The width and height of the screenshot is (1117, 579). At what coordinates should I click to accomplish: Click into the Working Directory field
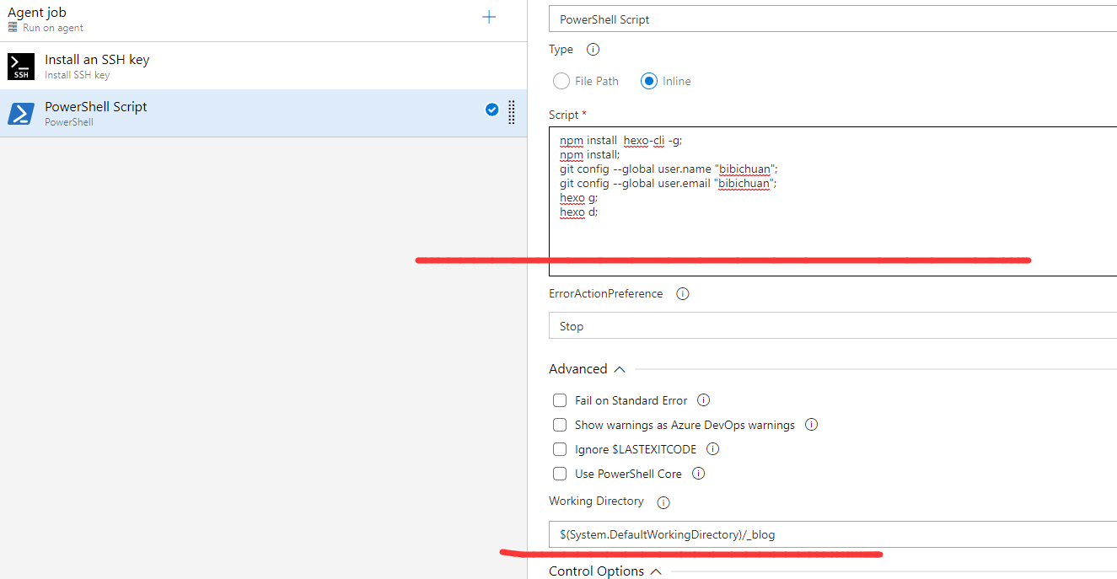(832, 534)
